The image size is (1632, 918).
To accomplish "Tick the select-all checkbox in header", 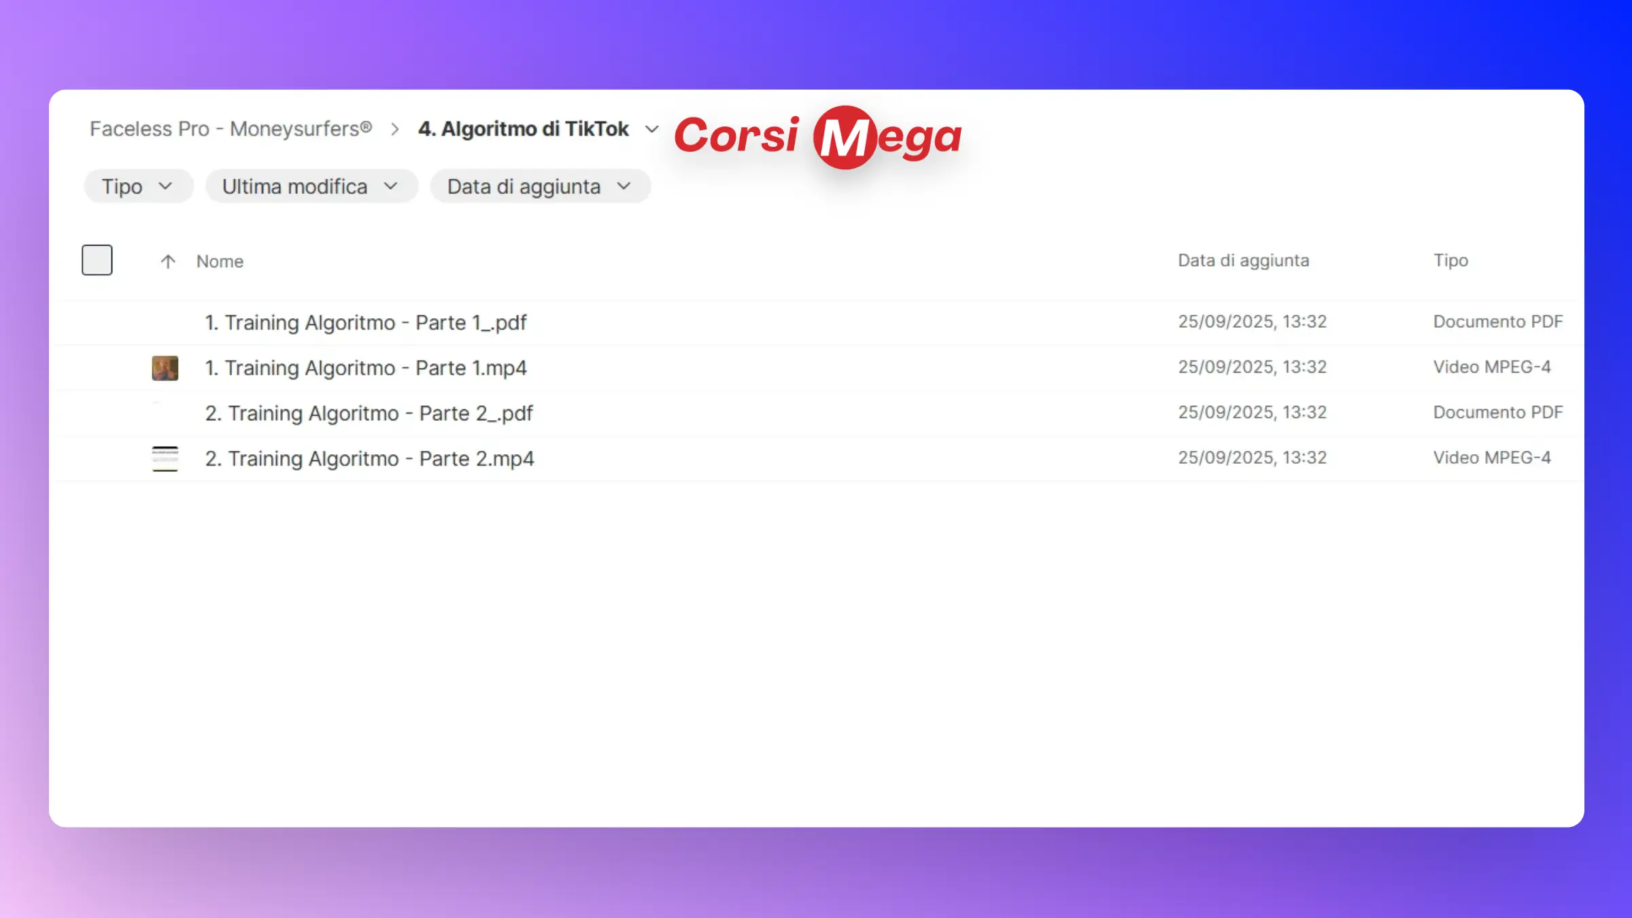I will (97, 260).
